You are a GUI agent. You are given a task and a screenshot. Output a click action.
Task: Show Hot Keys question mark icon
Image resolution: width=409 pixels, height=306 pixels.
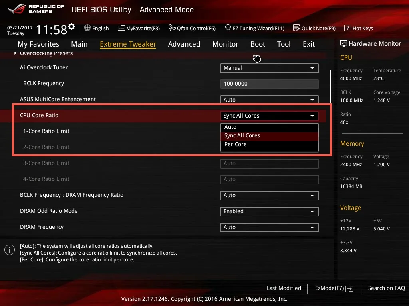pos(348,28)
